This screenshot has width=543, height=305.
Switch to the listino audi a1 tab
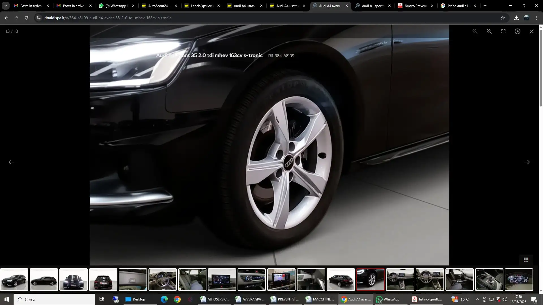tap(458, 6)
